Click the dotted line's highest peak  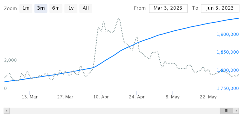[119, 18]
